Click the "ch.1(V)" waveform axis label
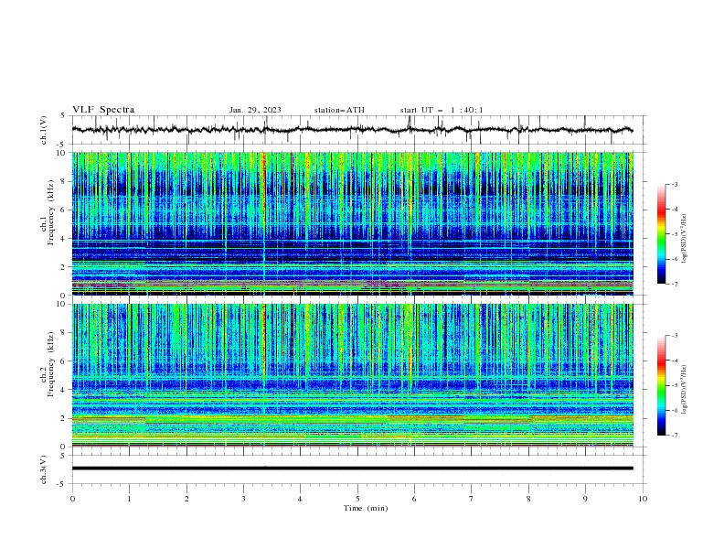This screenshot has height=560, width=724. click(x=44, y=130)
